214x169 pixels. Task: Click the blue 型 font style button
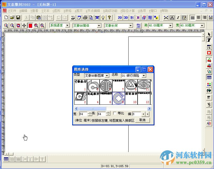138,25
